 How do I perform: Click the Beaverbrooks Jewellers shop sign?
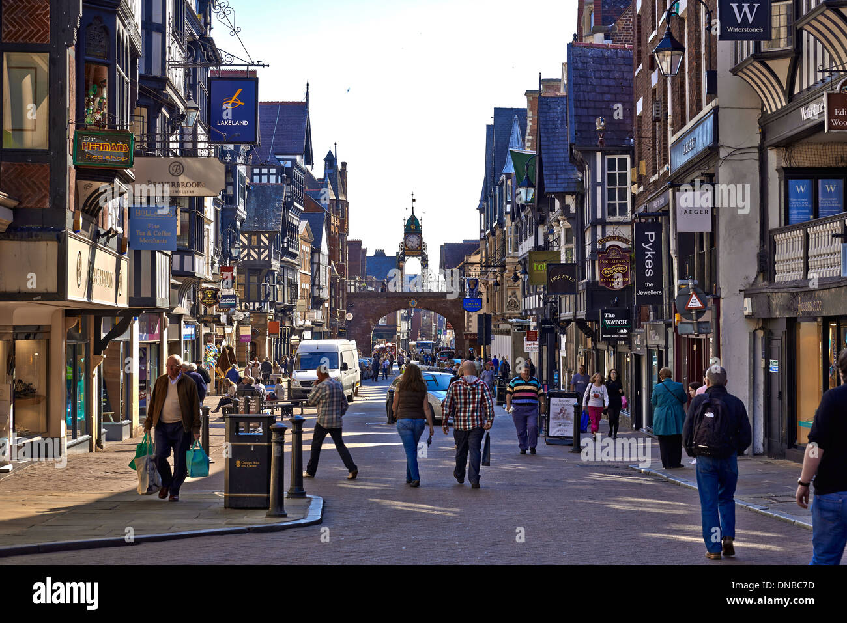coord(179,176)
